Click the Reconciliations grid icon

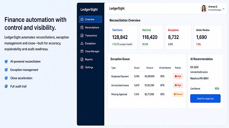tap(82, 27)
